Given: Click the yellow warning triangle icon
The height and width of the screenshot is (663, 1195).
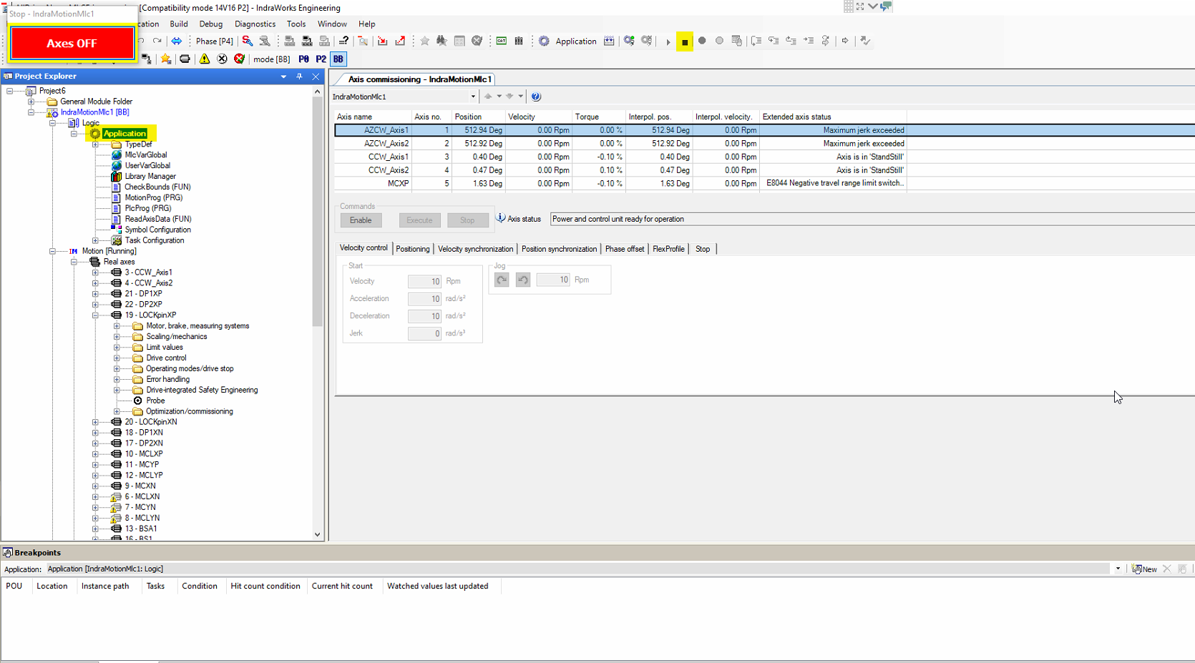Looking at the screenshot, I should [205, 59].
